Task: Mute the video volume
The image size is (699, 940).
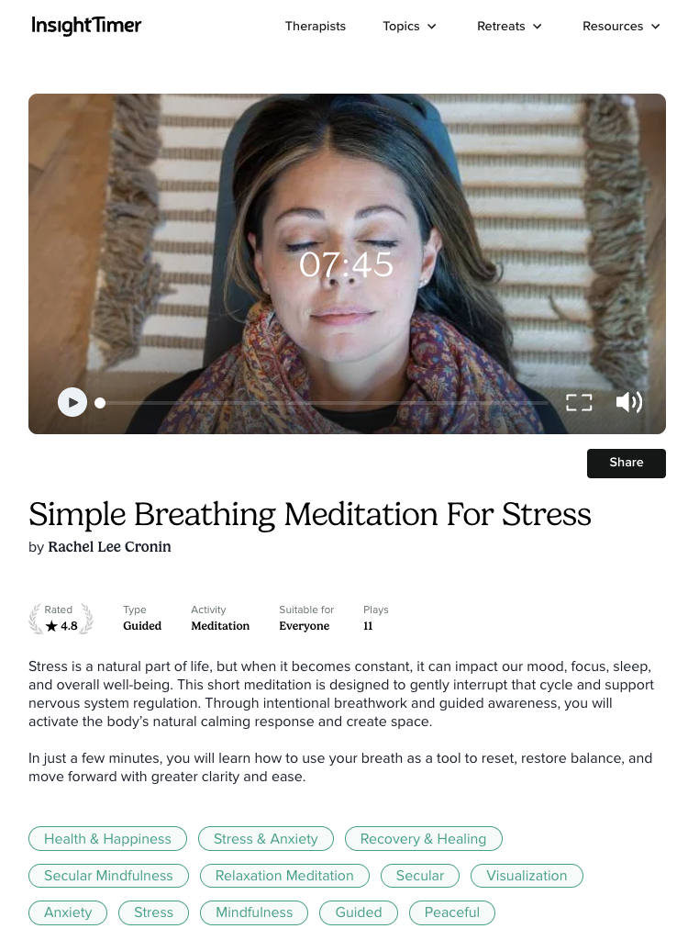Action: pos(628,402)
